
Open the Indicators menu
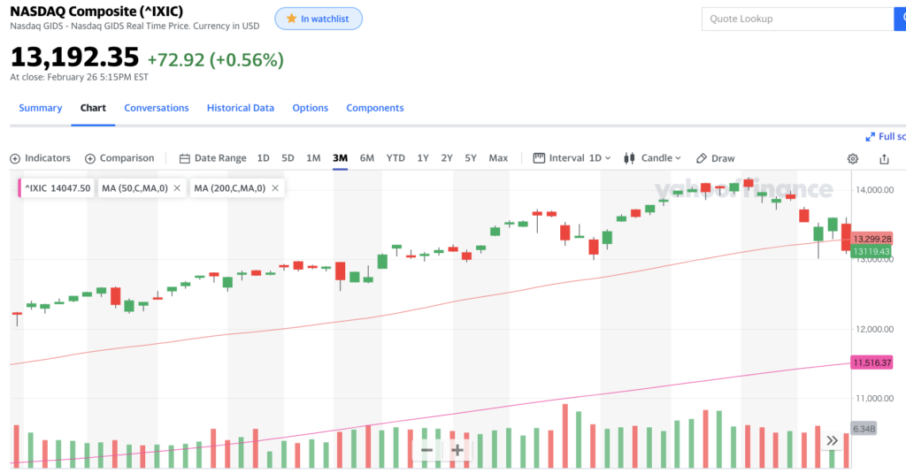pos(41,158)
